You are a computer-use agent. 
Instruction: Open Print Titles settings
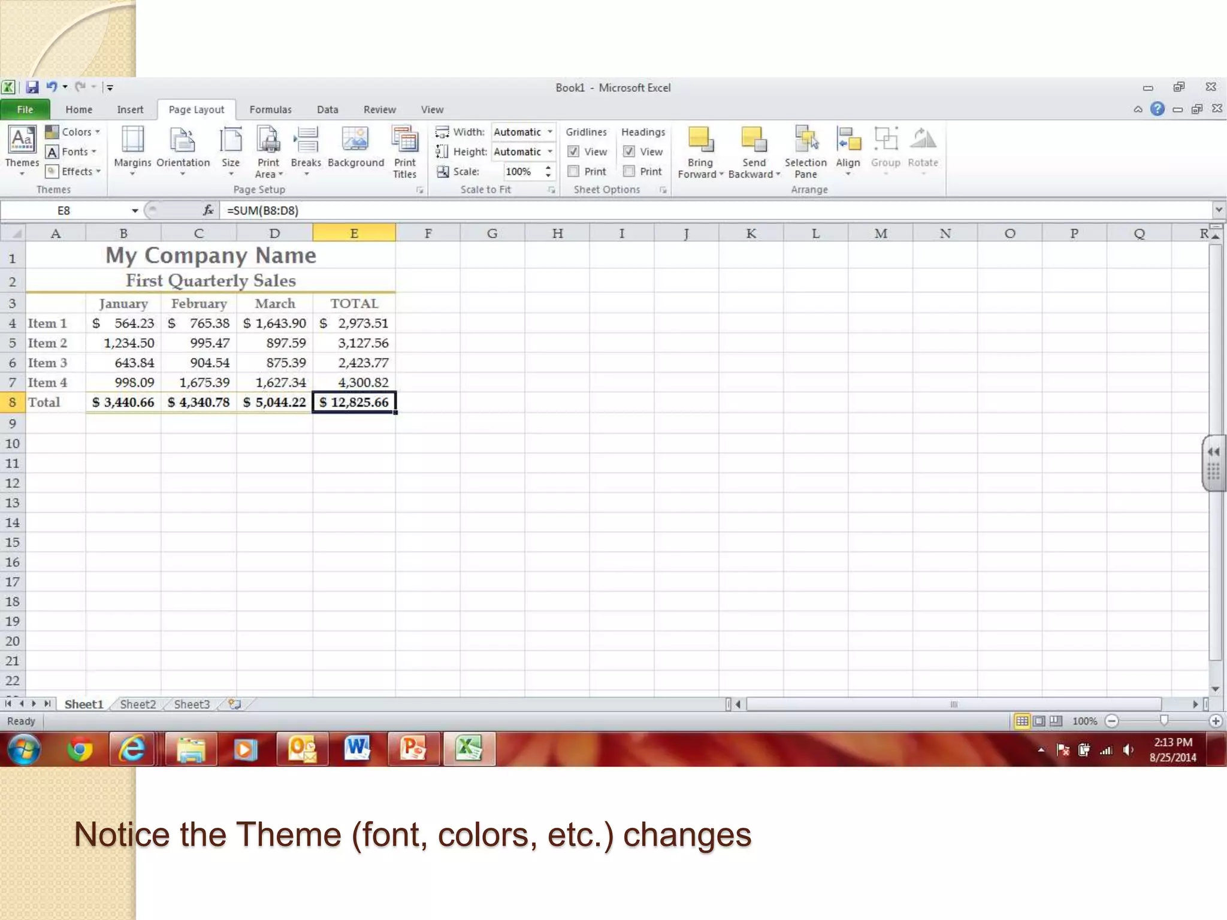pos(404,151)
